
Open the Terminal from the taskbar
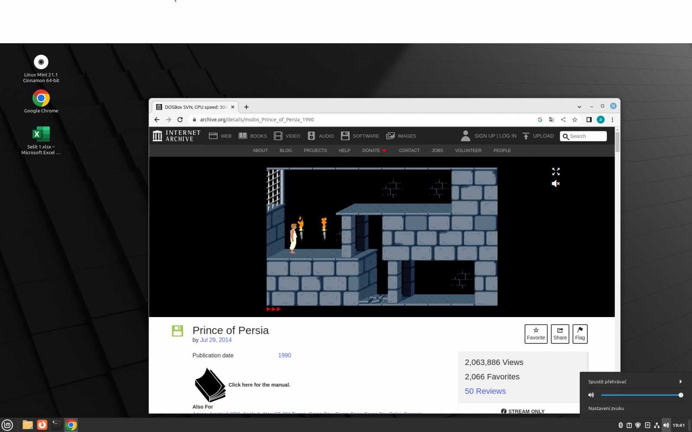tap(56, 425)
